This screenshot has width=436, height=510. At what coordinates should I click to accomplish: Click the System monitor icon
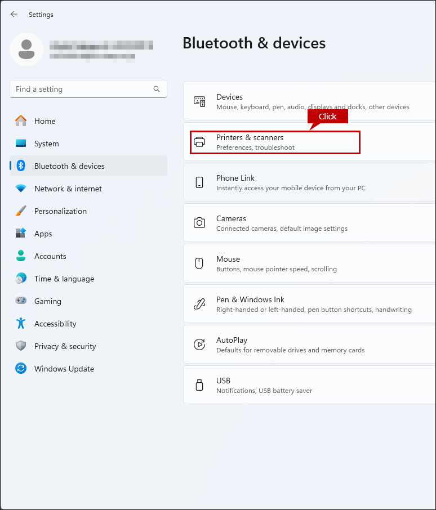click(x=21, y=143)
